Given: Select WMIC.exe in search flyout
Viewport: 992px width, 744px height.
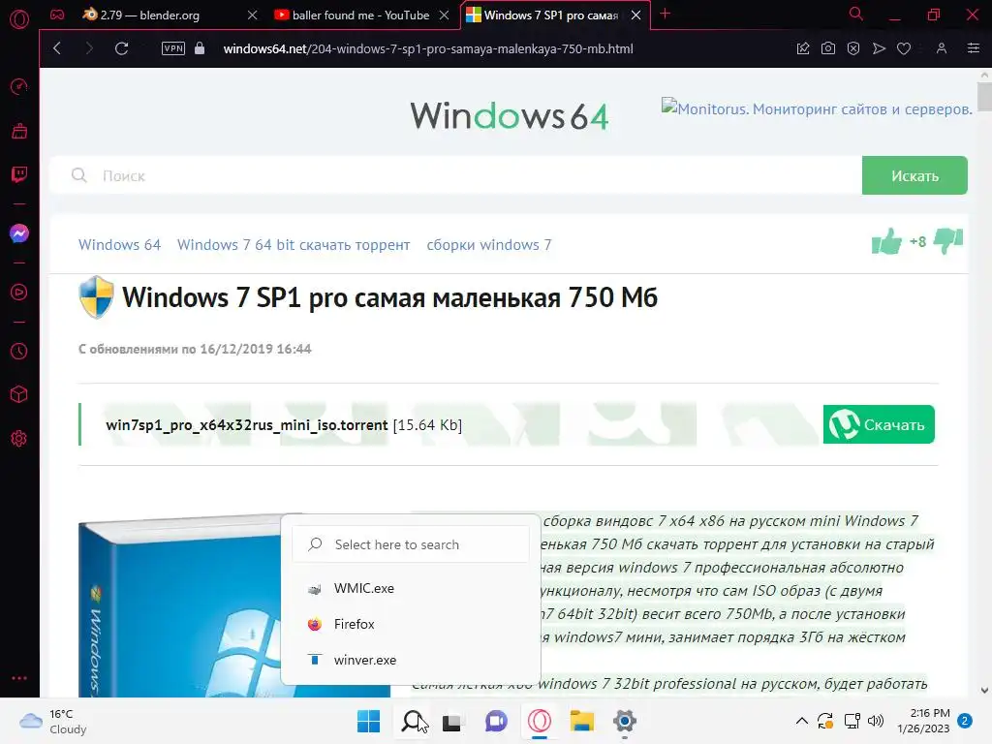Looking at the screenshot, I should tap(411, 588).
